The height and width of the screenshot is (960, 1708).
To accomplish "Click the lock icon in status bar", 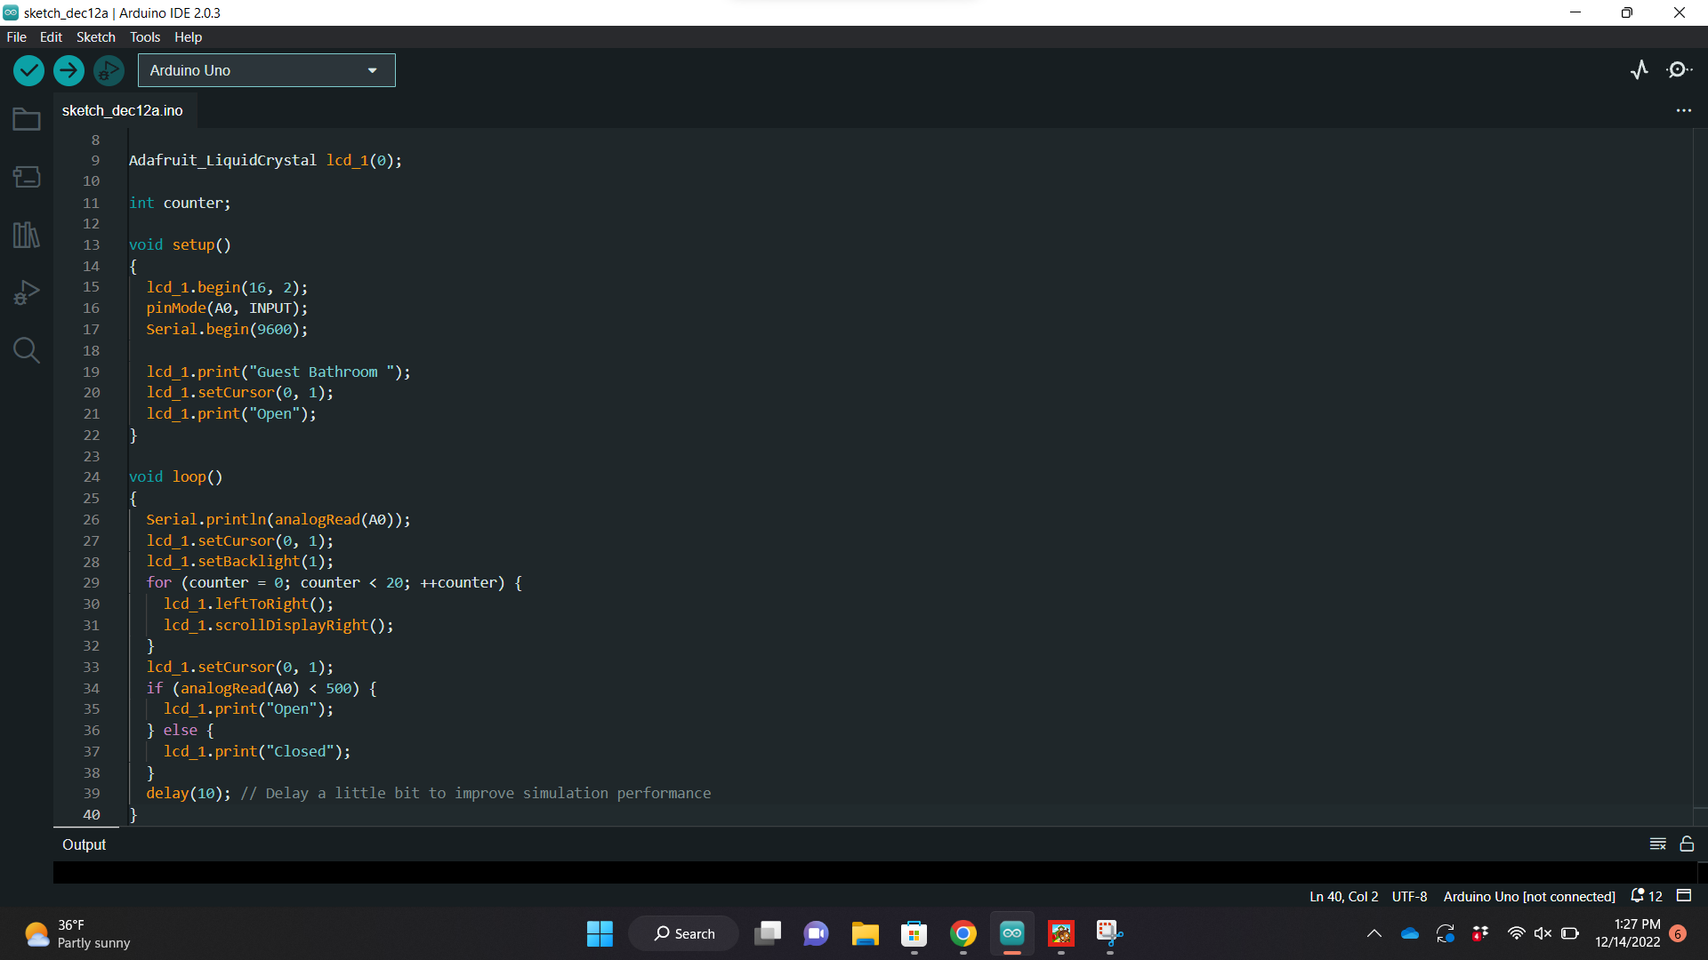I will 1686,844.
